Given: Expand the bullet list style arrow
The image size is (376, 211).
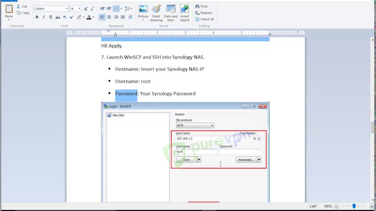Looking at the screenshot, I should (x=121, y=9).
